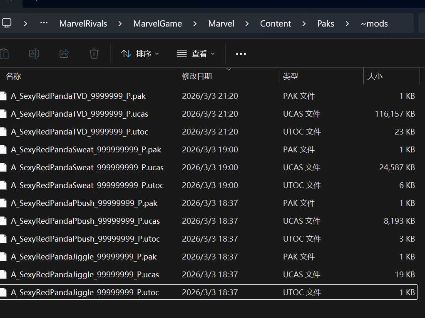Click the 23 KB size value
The height and width of the screenshot is (318, 425).
pyautogui.click(x=405, y=132)
